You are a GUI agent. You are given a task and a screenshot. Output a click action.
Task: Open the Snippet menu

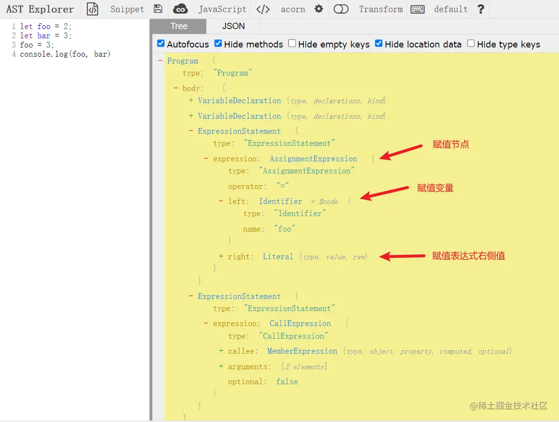coord(127,9)
